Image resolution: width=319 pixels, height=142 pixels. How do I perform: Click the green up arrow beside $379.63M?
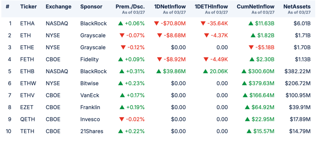[244, 83]
